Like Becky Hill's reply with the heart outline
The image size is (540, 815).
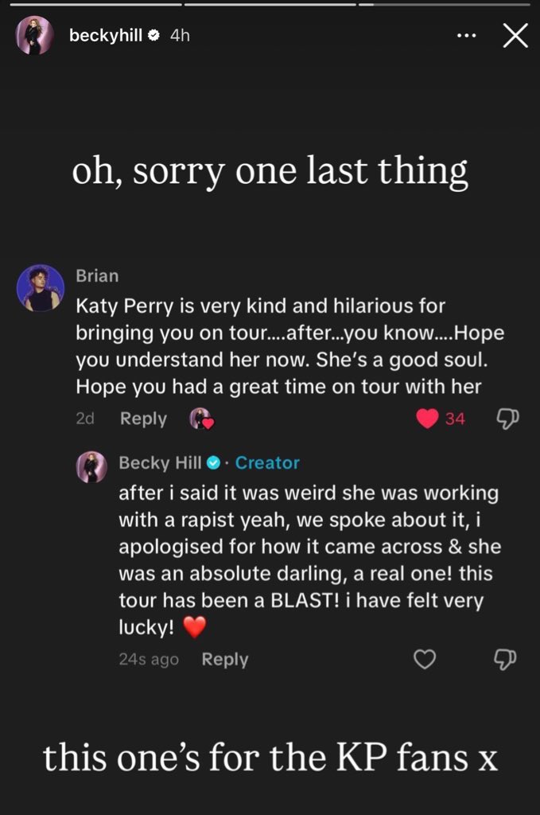tap(426, 659)
